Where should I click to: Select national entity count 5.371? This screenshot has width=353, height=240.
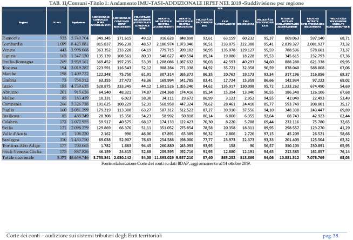point(62,157)
